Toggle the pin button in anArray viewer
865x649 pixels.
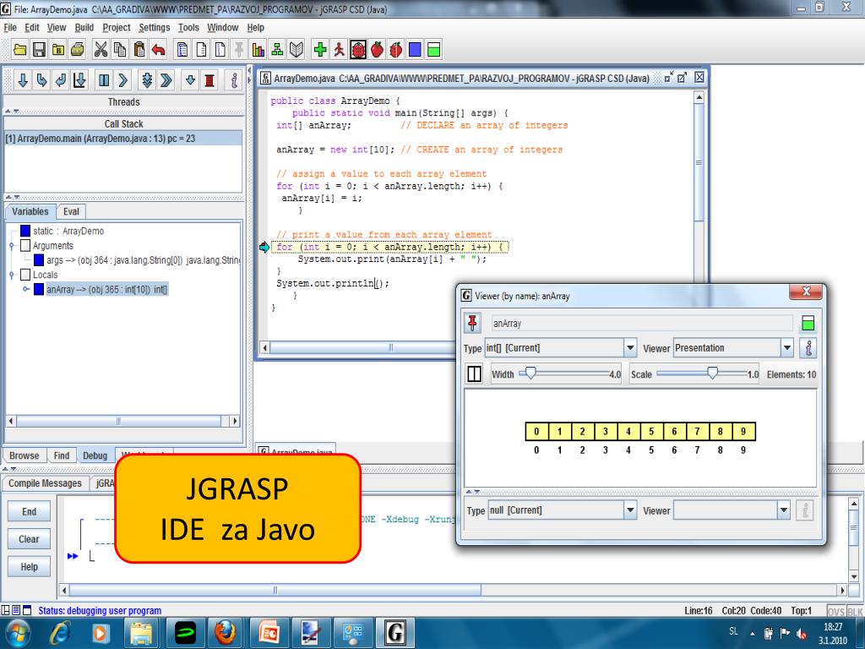(472, 323)
